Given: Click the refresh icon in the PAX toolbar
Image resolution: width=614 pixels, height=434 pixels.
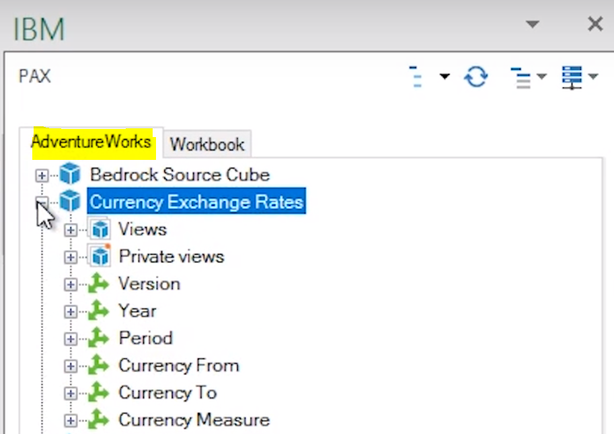Looking at the screenshot, I should point(475,77).
